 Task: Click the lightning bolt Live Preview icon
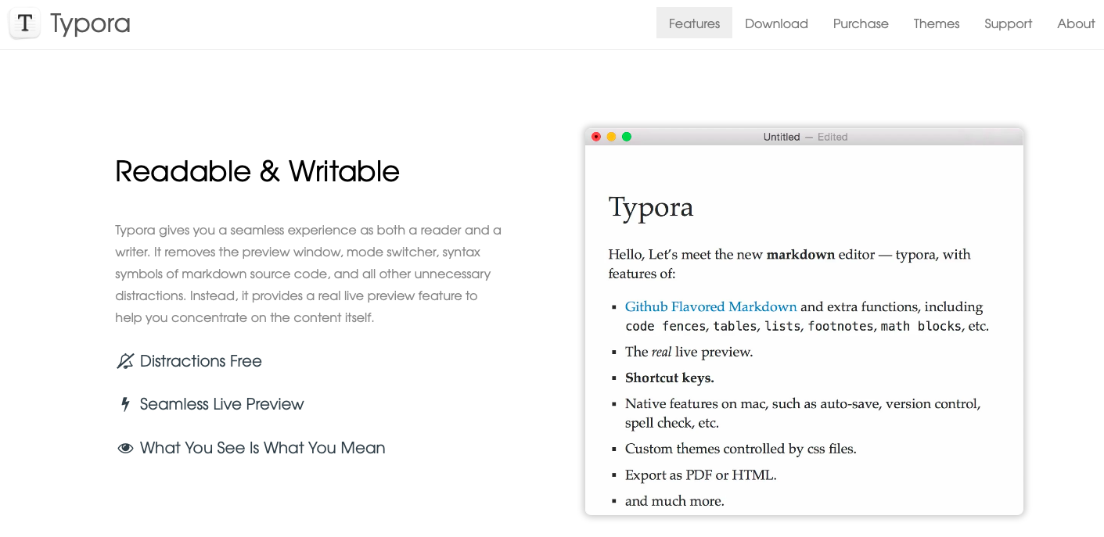point(124,404)
